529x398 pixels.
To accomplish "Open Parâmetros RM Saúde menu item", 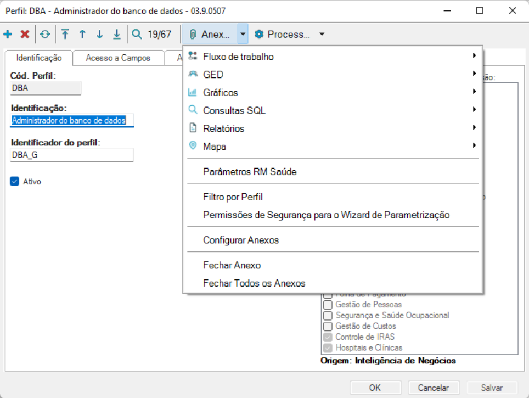I will [x=333, y=171].
